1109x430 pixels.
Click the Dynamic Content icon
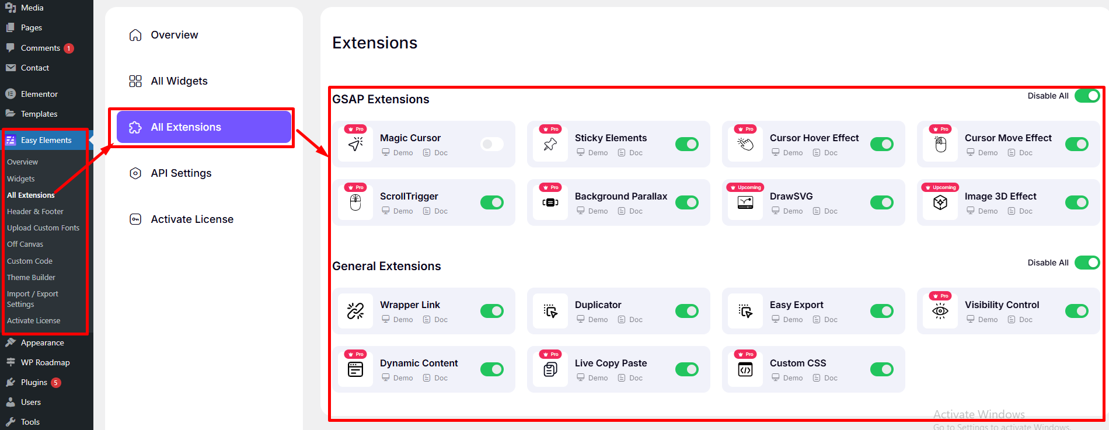(355, 369)
